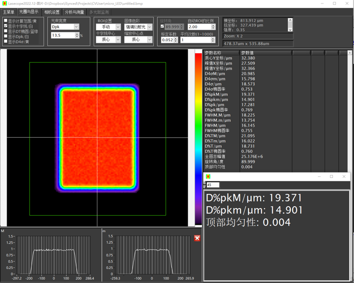Toggle the 显示十字线/白 checkbox
The width and height of the screenshot is (354, 283).
pos(6,26)
